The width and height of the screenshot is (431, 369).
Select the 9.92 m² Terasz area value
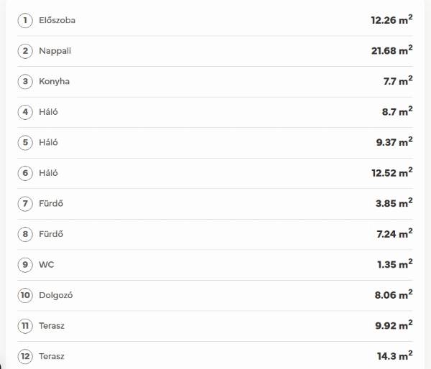394,326
